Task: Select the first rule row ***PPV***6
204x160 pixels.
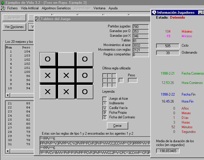Action: point(95,139)
